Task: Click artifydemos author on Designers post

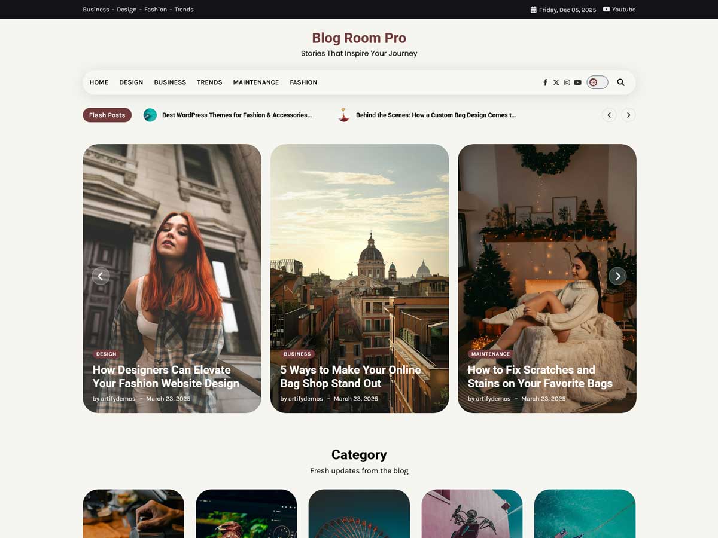Action: pos(118,399)
